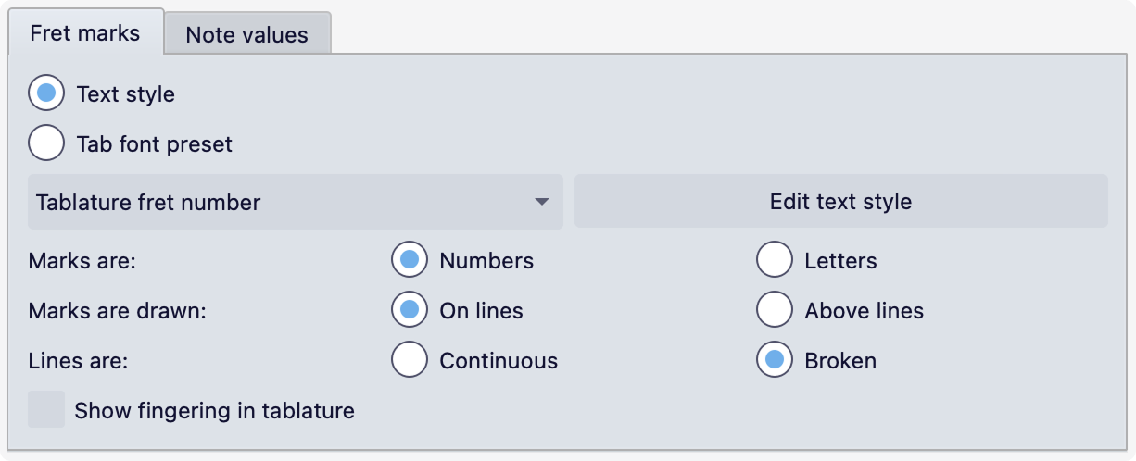Click the 'Show fingering in tablature' label text
Image resolution: width=1136 pixels, height=461 pixels.
click(214, 410)
